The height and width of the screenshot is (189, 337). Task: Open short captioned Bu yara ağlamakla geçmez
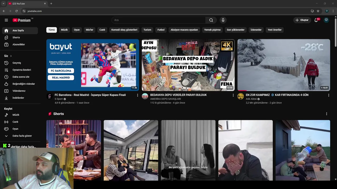pyautogui.click(x=188, y=150)
